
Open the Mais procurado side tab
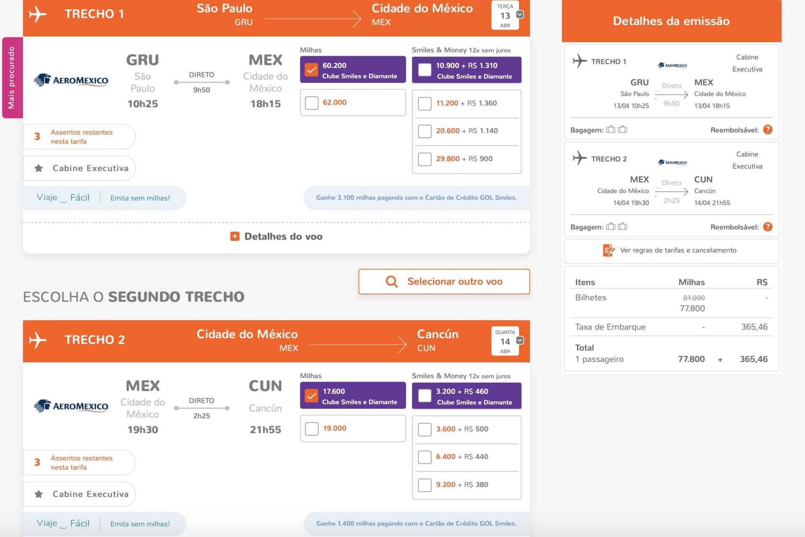pyautogui.click(x=12, y=78)
